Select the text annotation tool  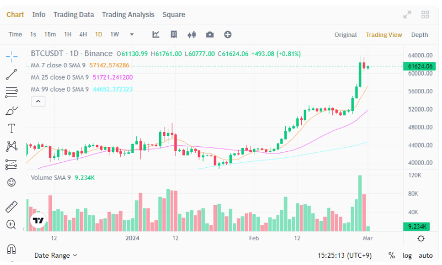(x=12, y=128)
